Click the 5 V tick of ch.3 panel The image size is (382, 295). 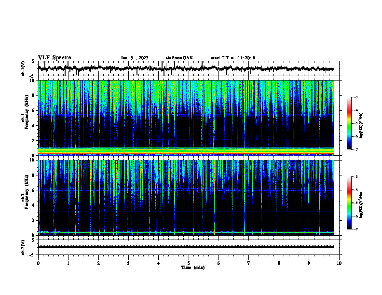pyautogui.click(x=33, y=240)
